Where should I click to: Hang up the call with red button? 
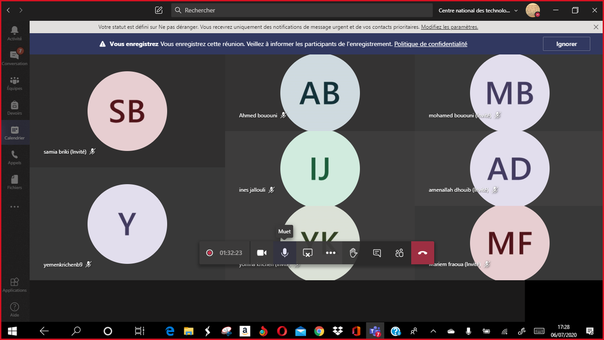[423, 253]
